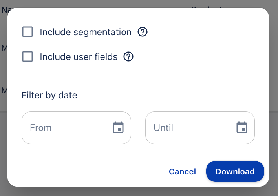Click dimmed backdrop below the dialog
This screenshot has width=278, height=196.
click(x=139, y=191)
